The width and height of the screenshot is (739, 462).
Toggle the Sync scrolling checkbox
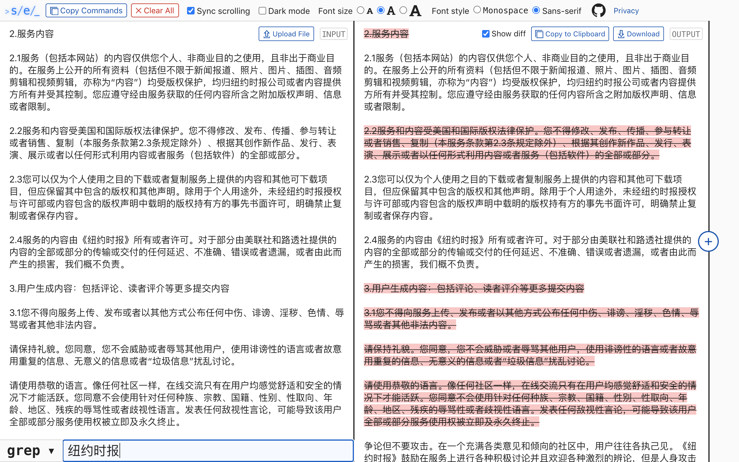pyautogui.click(x=191, y=11)
